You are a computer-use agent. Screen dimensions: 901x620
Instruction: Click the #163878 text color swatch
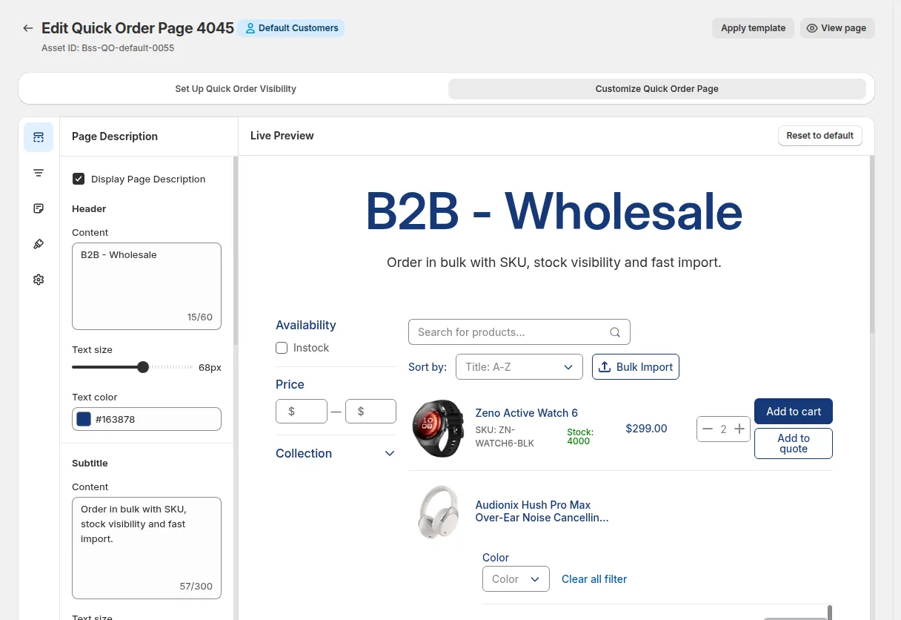pyautogui.click(x=84, y=419)
